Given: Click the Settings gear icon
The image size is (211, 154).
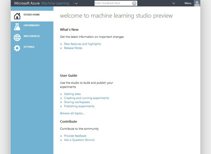Looking at the screenshot, I should [17, 48].
